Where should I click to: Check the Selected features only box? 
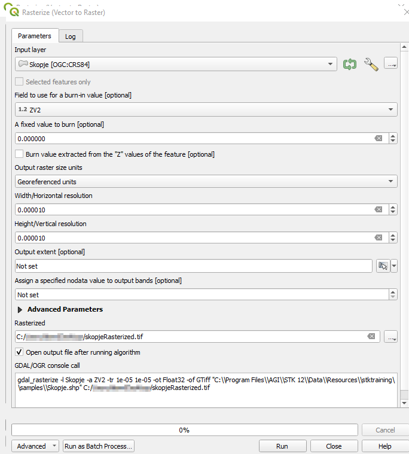pos(20,82)
